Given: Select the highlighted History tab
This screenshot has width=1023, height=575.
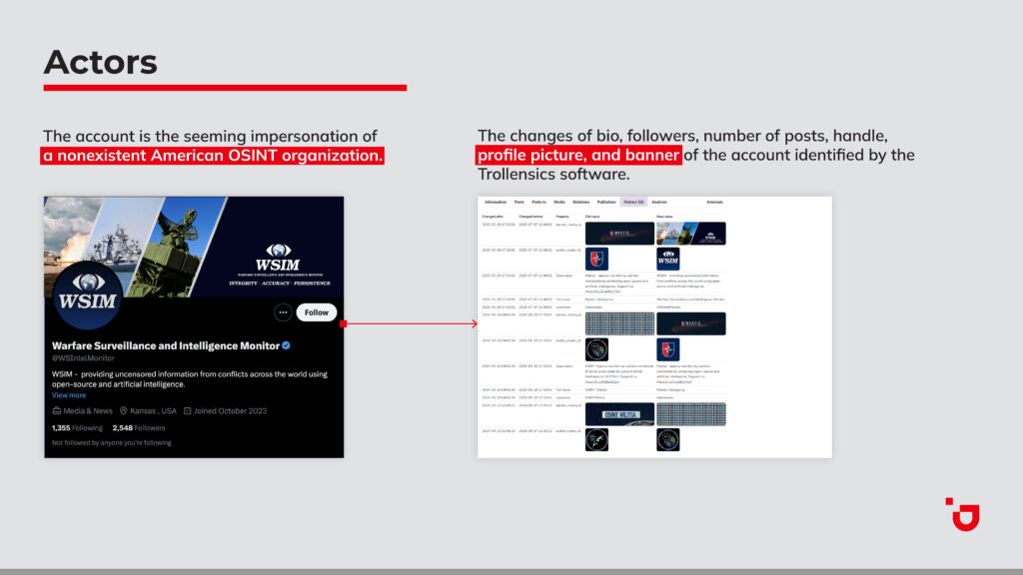Looking at the screenshot, I should [x=633, y=202].
